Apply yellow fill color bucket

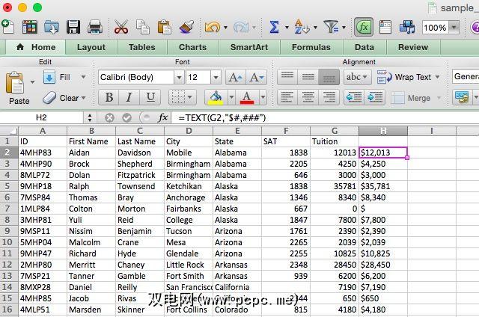(216, 98)
